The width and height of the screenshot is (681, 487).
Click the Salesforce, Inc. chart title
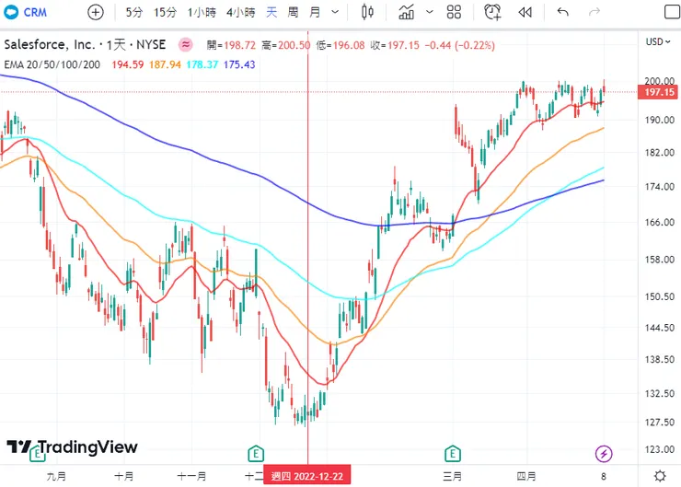[x=85, y=44]
